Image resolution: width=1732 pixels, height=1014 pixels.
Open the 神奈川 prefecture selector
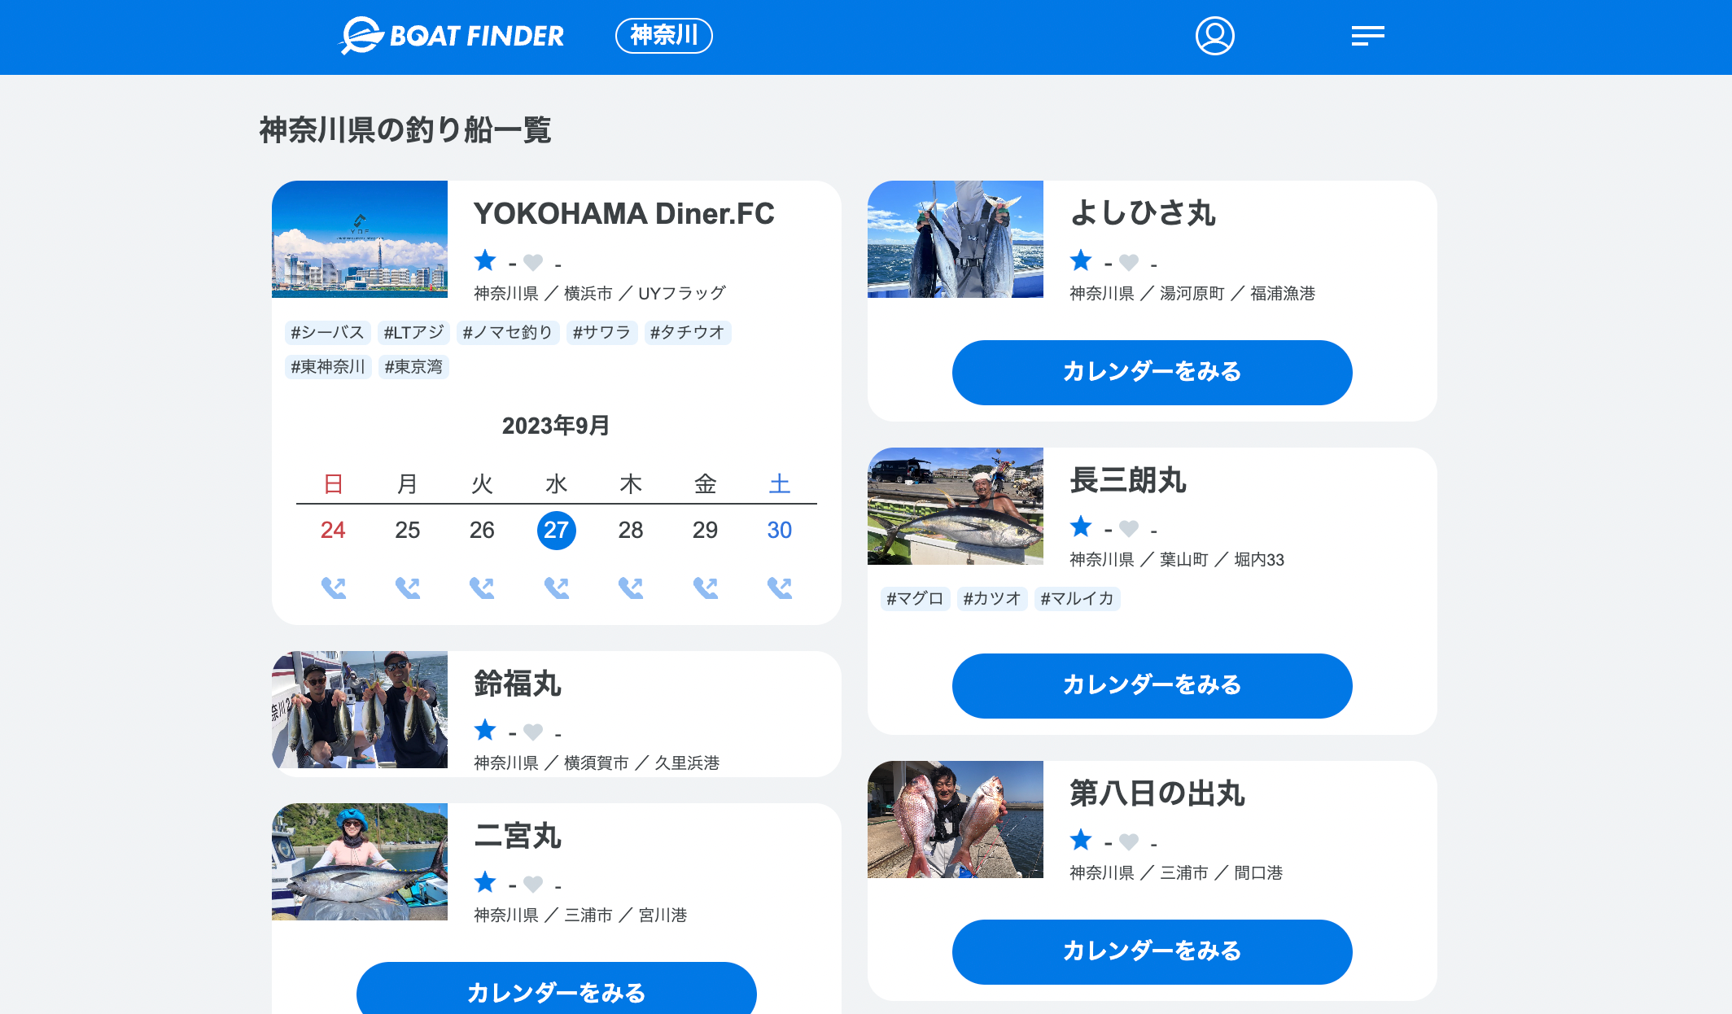click(663, 36)
